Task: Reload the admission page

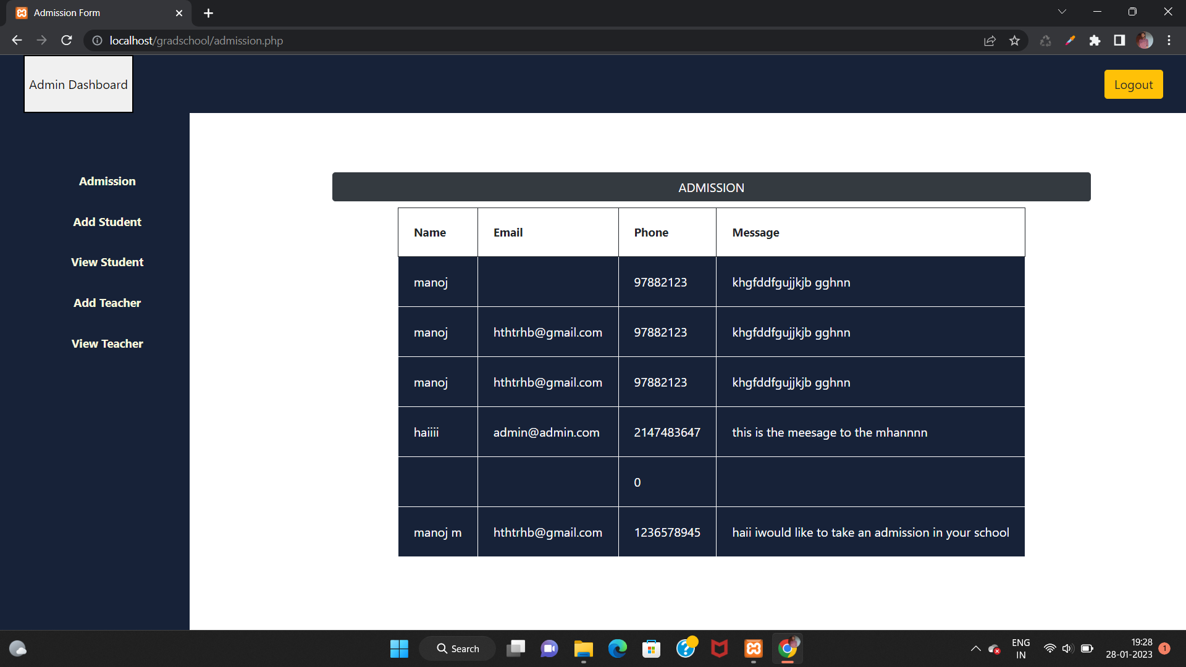Action: [67, 41]
